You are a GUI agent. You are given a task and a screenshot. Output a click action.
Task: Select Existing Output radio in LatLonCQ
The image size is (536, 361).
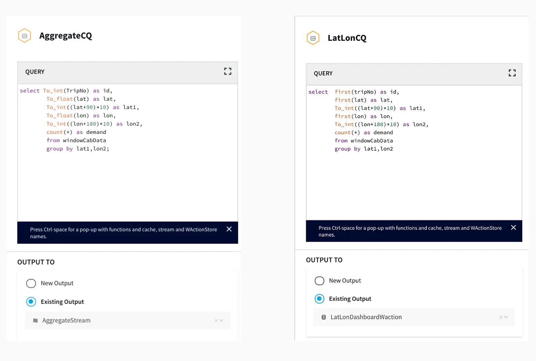[319, 299]
